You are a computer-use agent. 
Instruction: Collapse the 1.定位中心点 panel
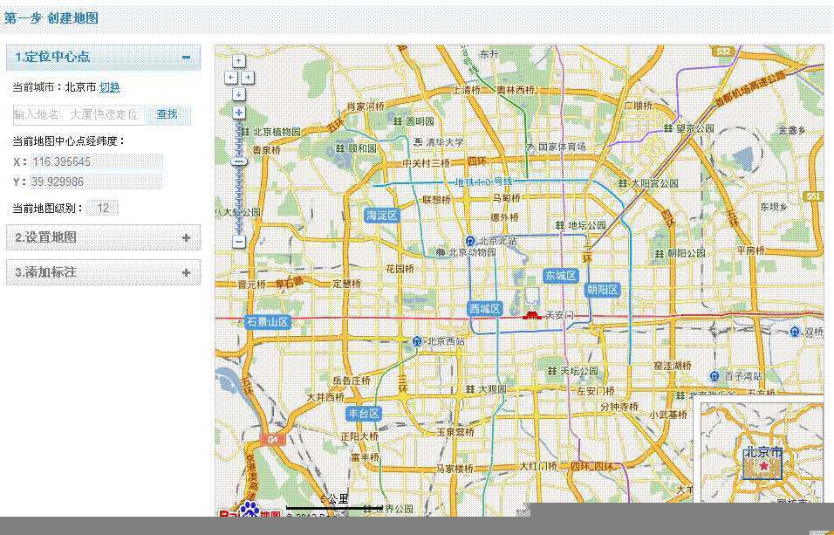pyautogui.click(x=186, y=57)
